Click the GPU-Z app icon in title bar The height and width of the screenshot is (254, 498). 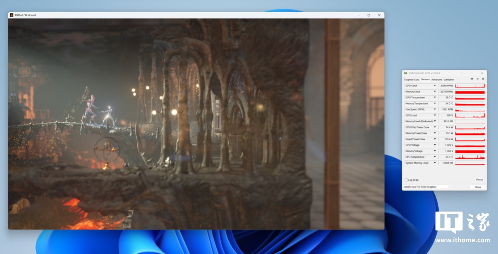tap(406, 73)
